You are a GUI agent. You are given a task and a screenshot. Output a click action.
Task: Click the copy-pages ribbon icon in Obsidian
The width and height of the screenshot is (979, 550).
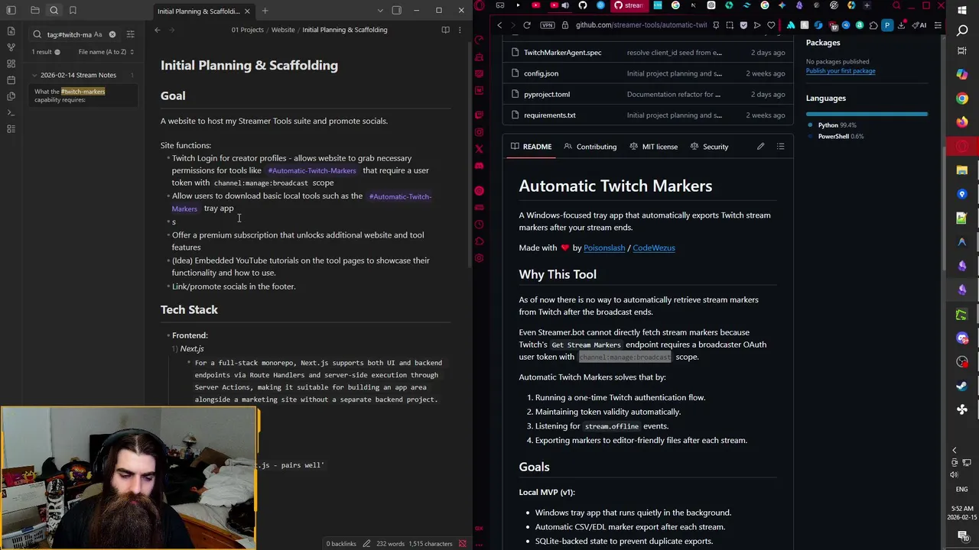(x=11, y=96)
